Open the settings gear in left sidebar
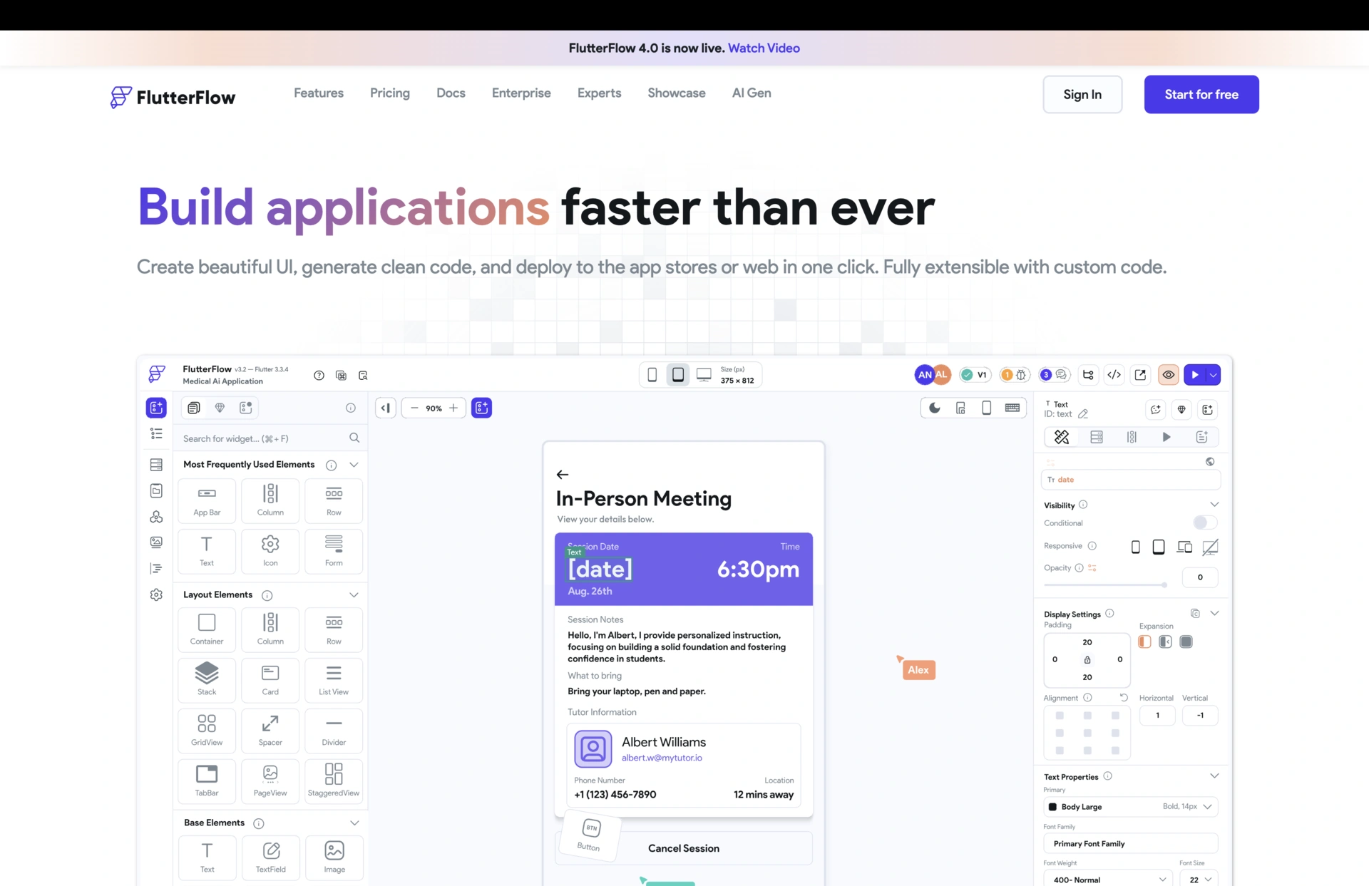1369x886 pixels. point(157,594)
